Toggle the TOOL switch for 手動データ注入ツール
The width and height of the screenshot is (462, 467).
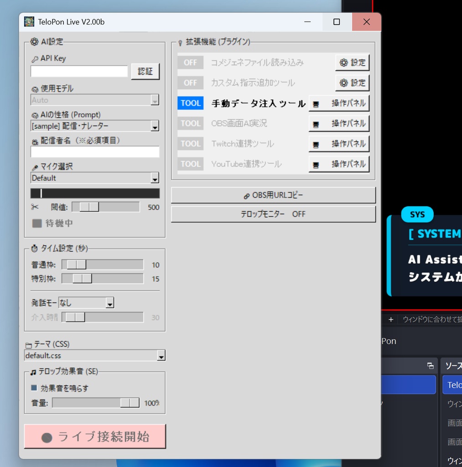pos(190,103)
